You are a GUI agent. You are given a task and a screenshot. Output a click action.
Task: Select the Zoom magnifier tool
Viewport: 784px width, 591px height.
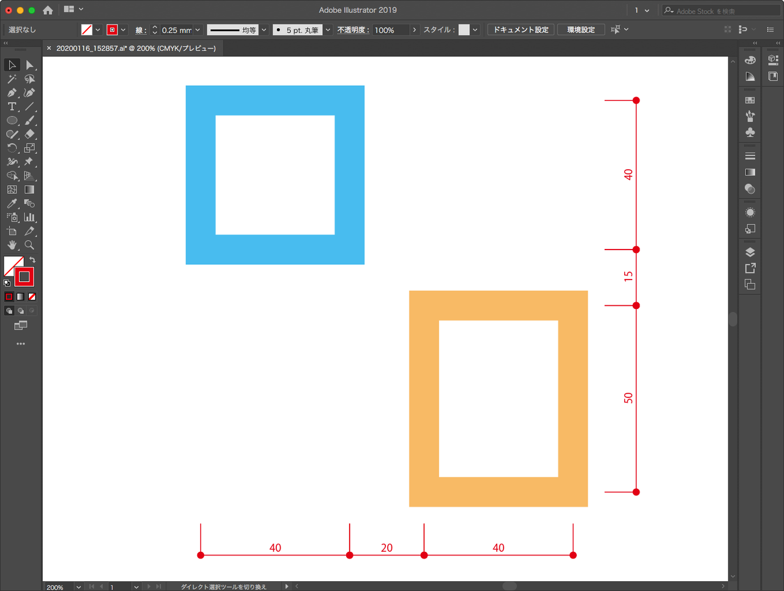pyautogui.click(x=29, y=245)
